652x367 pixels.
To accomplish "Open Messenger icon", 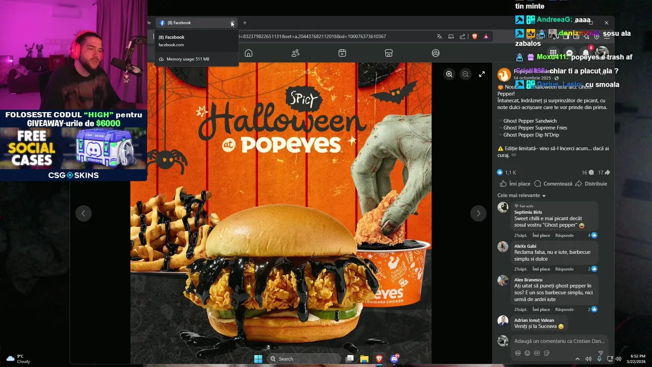I will pyautogui.click(x=569, y=53).
